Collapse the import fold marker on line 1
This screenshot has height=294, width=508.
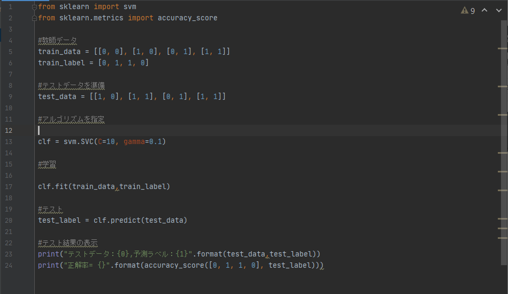[34, 7]
